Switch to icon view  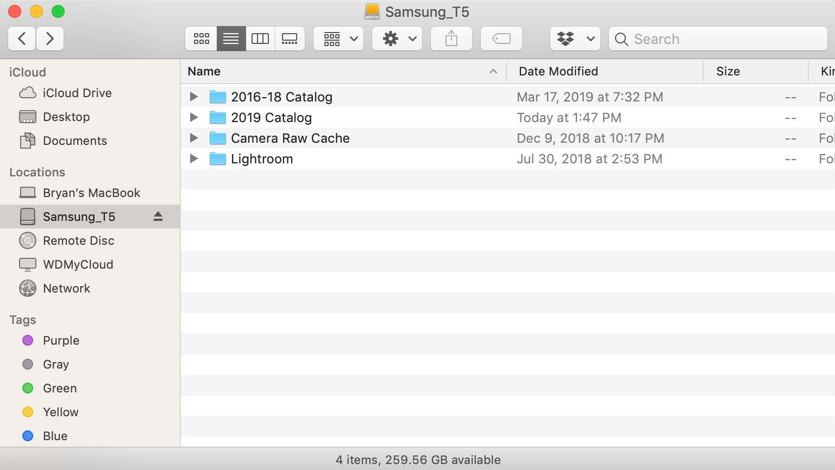[201, 39]
